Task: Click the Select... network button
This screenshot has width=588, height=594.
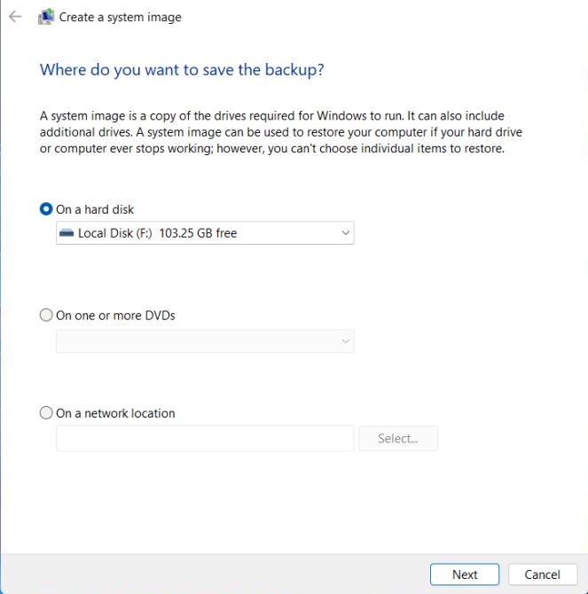Action: click(398, 438)
